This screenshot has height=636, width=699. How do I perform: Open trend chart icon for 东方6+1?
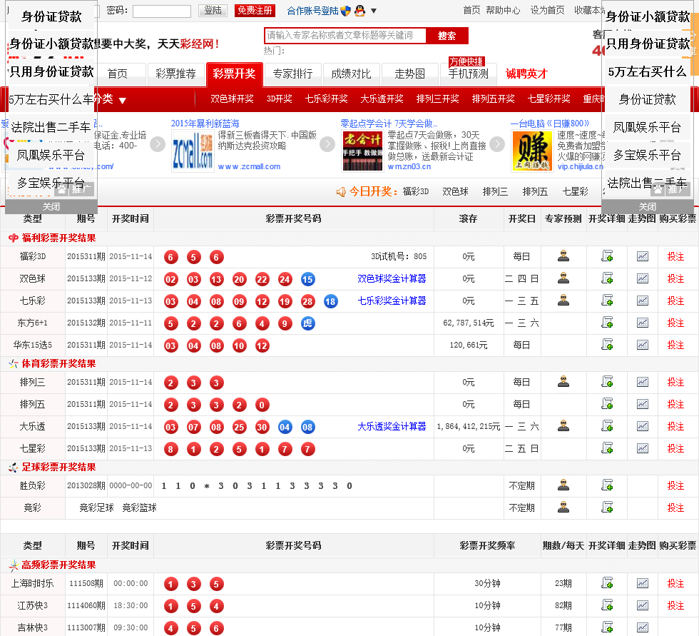(x=643, y=322)
